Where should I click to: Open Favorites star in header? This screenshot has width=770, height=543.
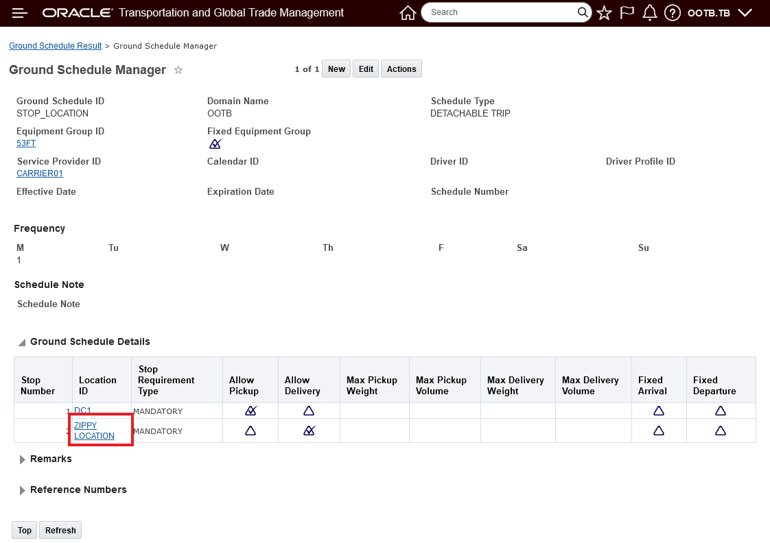pos(604,13)
